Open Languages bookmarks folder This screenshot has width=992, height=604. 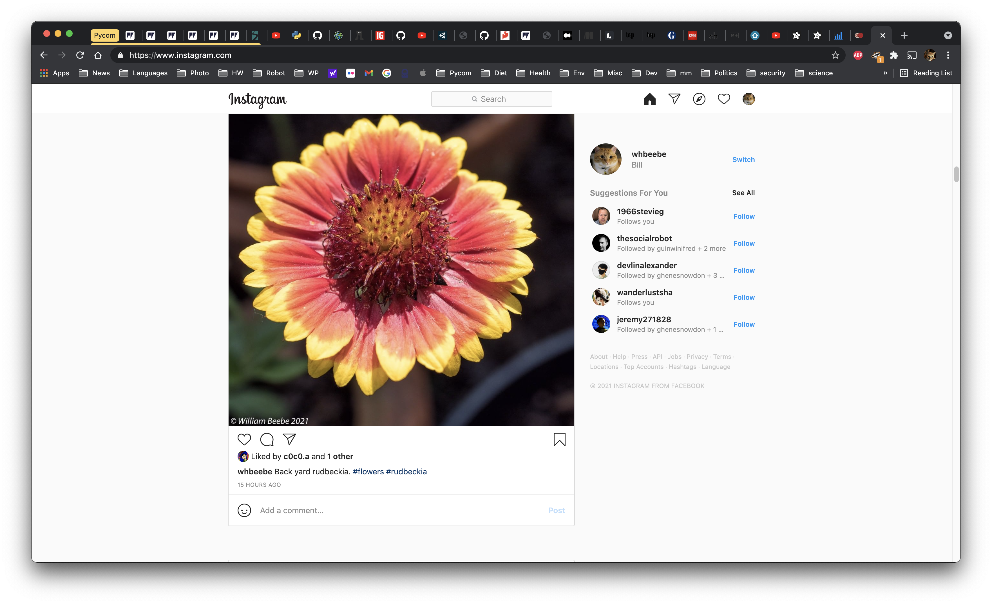[x=143, y=73]
